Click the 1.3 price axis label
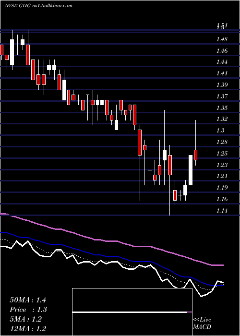The image size is (240, 336). pyautogui.click(x=220, y=131)
